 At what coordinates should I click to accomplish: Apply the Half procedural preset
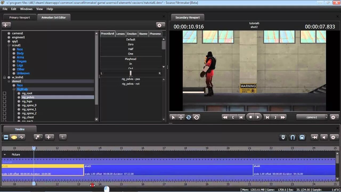(131, 49)
